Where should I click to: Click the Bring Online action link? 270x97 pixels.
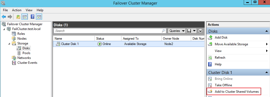[x=224, y=79]
